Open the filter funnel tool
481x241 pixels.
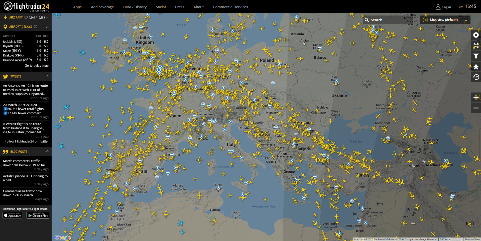point(476,56)
